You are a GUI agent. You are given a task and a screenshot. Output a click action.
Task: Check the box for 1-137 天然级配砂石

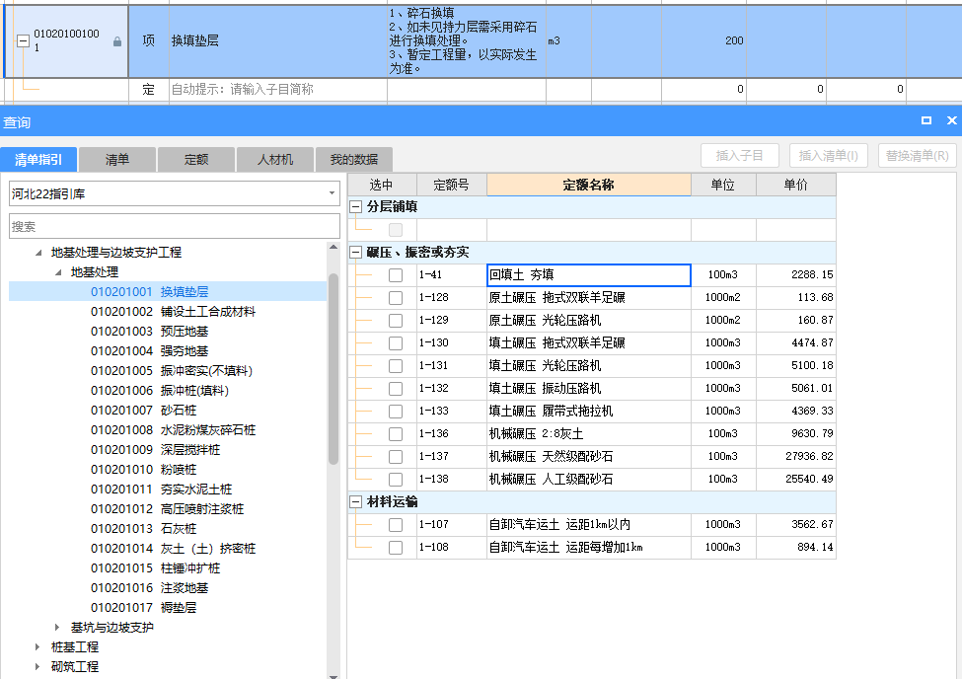click(x=396, y=457)
